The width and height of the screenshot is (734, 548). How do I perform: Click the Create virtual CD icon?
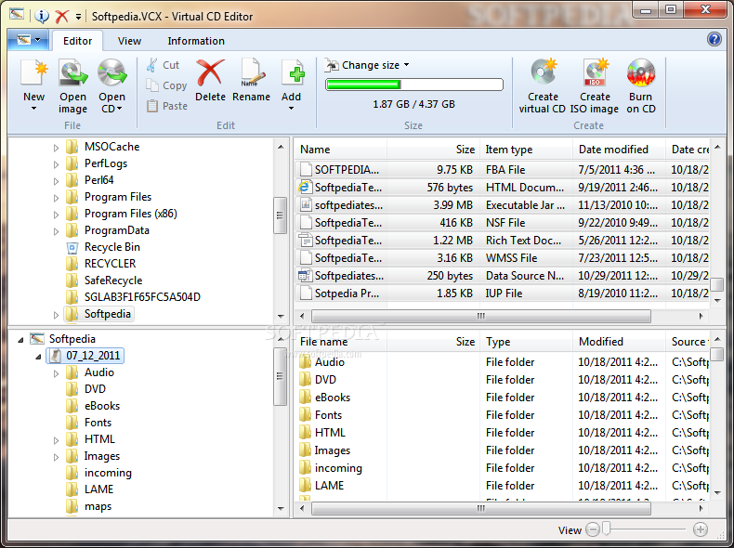click(x=543, y=73)
